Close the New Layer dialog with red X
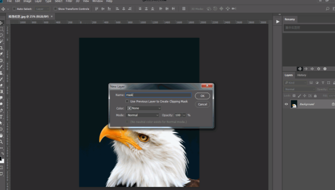 [x=207, y=86]
